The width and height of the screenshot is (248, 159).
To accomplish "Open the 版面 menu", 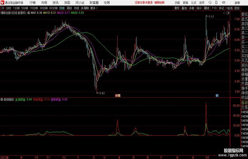I will coord(186,3).
